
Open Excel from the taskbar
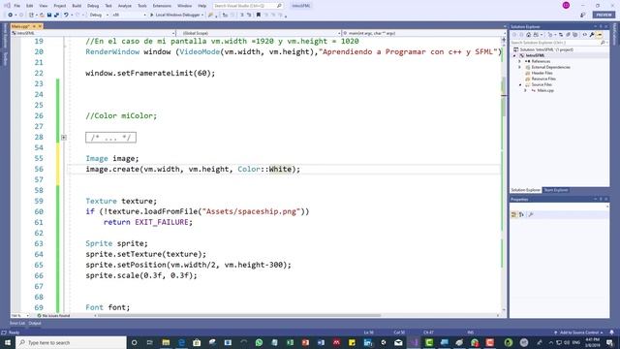290,342
